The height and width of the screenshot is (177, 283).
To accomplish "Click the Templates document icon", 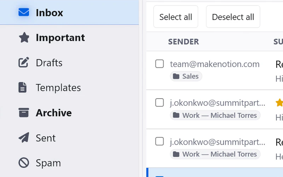I will coord(23,87).
